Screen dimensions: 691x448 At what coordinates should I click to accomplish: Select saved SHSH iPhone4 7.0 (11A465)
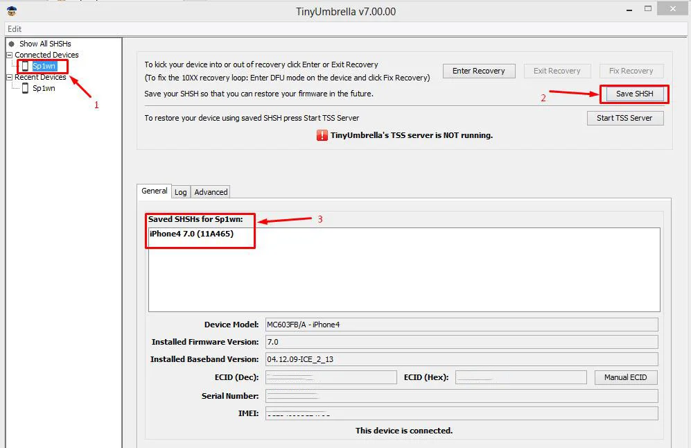(x=192, y=234)
